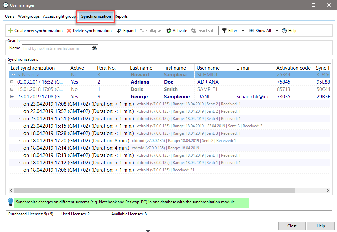Click the Expand toolbar icon
This screenshot has height=232, width=337.
click(x=119, y=31)
